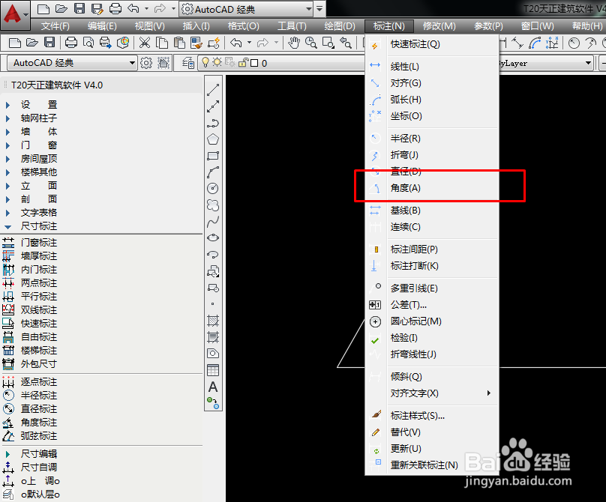The width and height of the screenshot is (606, 502).
Task: Select the Multiline Text A tool
Action: click(213, 387)
